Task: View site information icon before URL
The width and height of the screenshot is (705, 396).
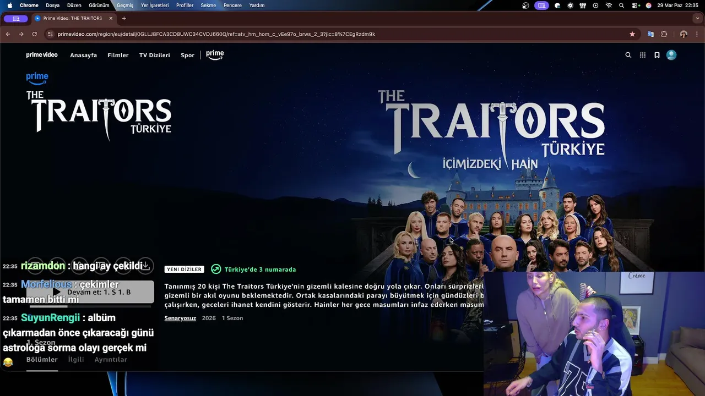Action: point(50,34)
